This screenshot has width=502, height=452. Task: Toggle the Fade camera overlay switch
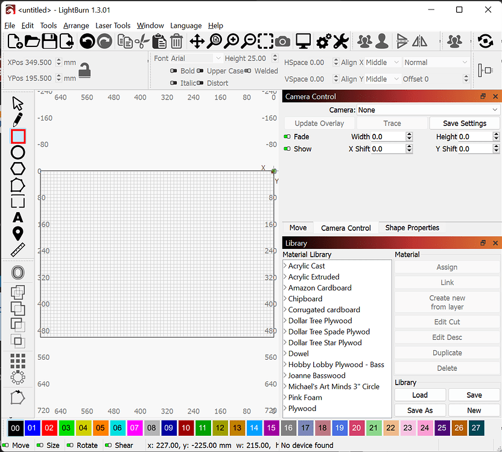[x=287, y=137]
